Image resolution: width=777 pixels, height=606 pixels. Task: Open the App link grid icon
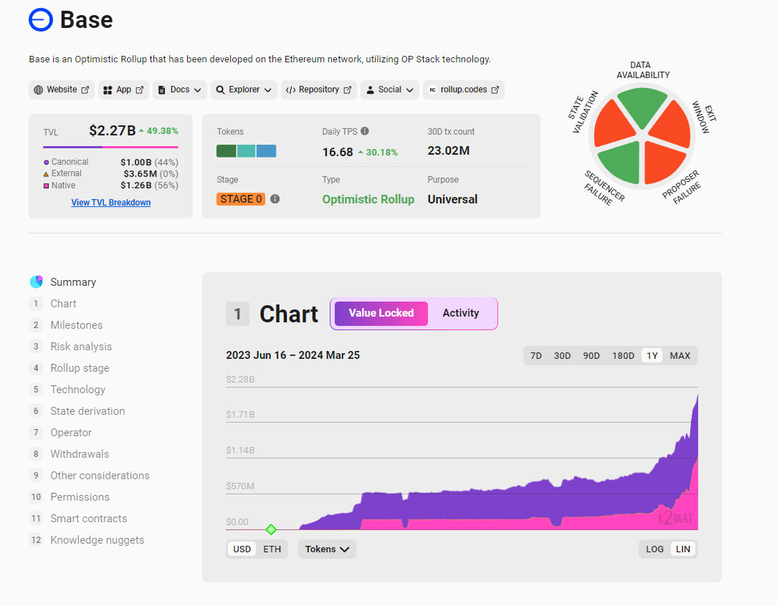(108, 90)
